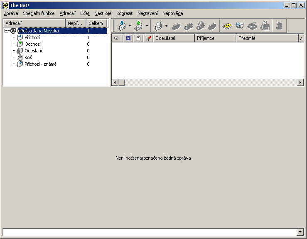The width and height of the screenshot is (307, 239).
Task: Click the toolbar drag handle grip
Action: [114, 26]
